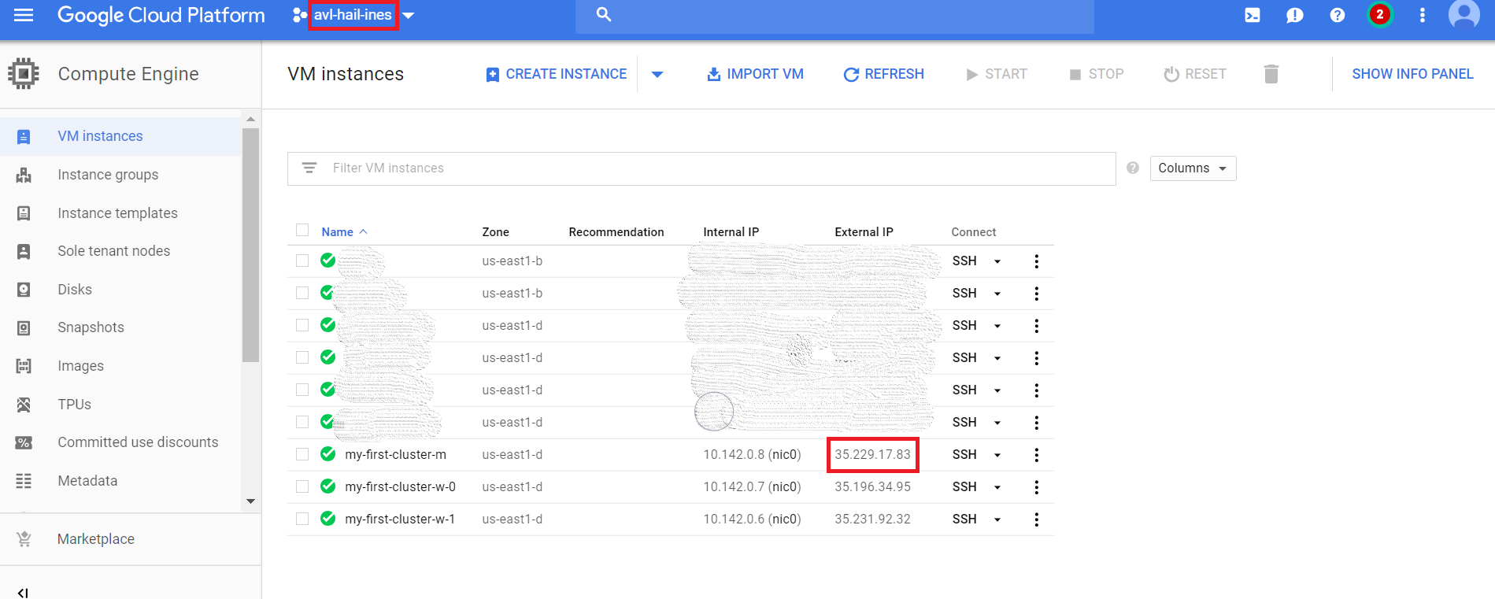Click SSH for my-first-cluster-m

click(x=964, y=455)
